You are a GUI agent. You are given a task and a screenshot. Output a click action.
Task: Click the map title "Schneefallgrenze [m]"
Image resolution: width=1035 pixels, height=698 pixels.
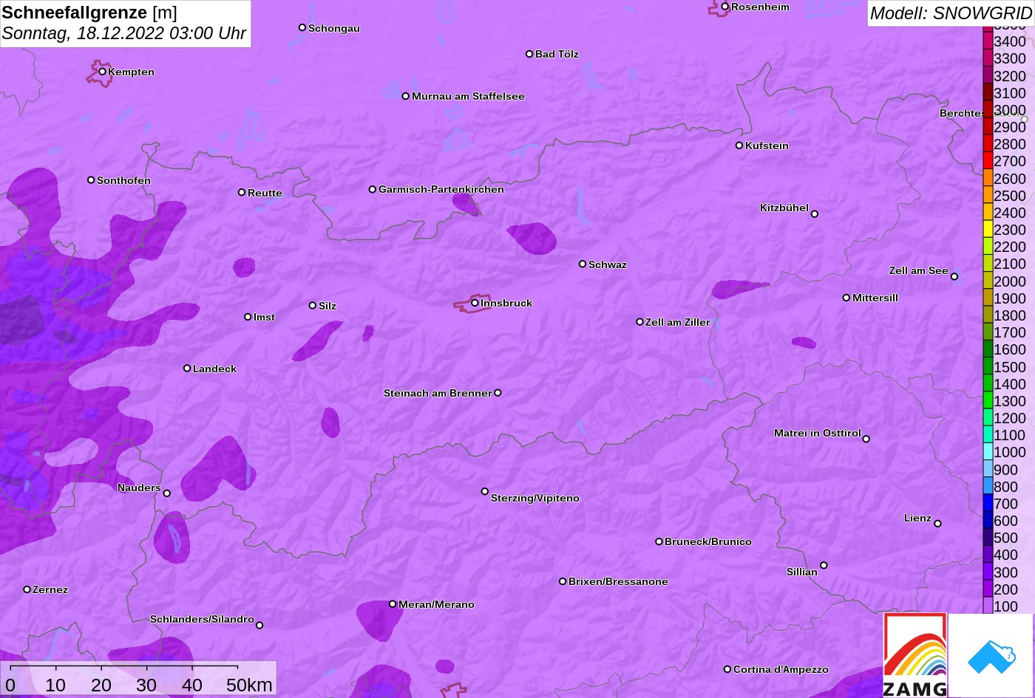click(x=89, y=13)
